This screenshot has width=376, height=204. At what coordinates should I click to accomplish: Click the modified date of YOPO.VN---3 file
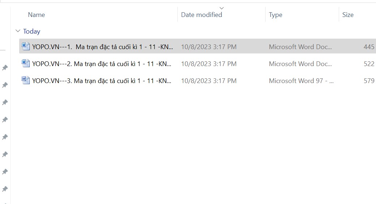coord(209,81)
